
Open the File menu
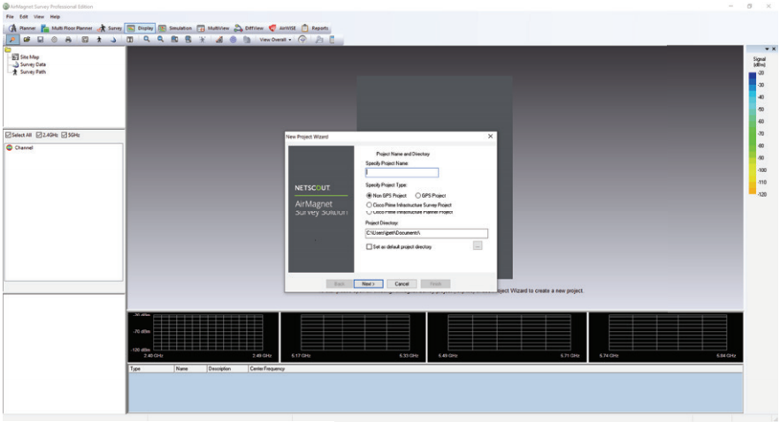pyautogui.click(x=10, y=17)
